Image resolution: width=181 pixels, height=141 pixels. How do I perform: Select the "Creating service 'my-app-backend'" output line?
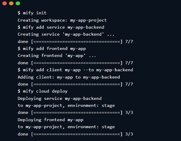click(66, 34)
